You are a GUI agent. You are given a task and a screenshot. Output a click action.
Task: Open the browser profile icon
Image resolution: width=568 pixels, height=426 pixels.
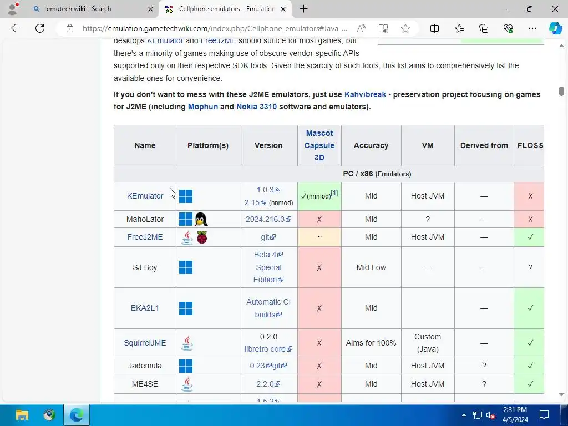point(13,9)
